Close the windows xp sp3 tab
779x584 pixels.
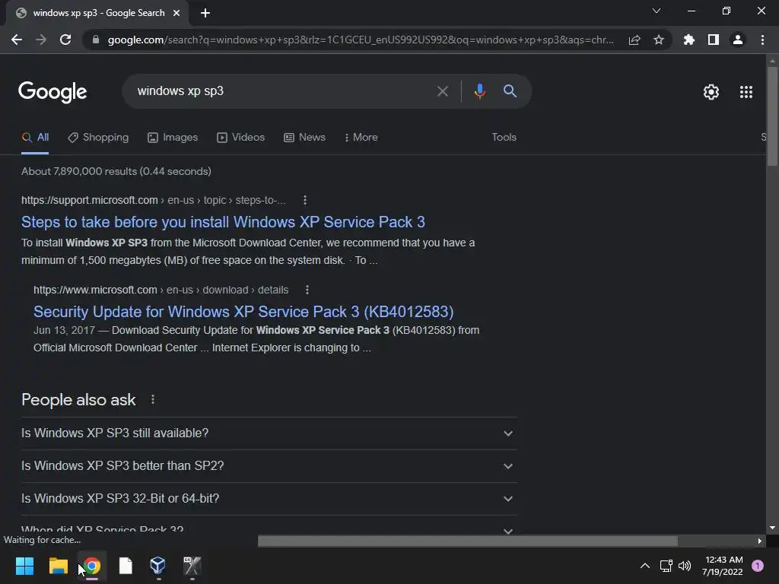pos(176,13)
